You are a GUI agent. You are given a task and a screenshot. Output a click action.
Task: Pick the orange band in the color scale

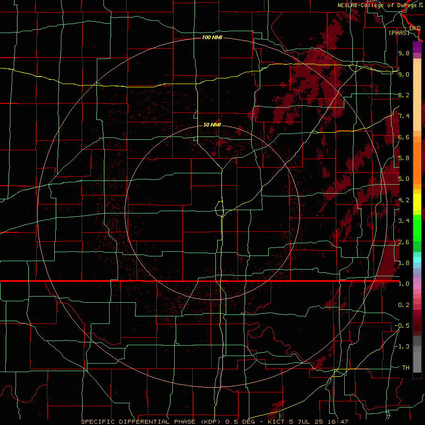(x=417, y=161)
